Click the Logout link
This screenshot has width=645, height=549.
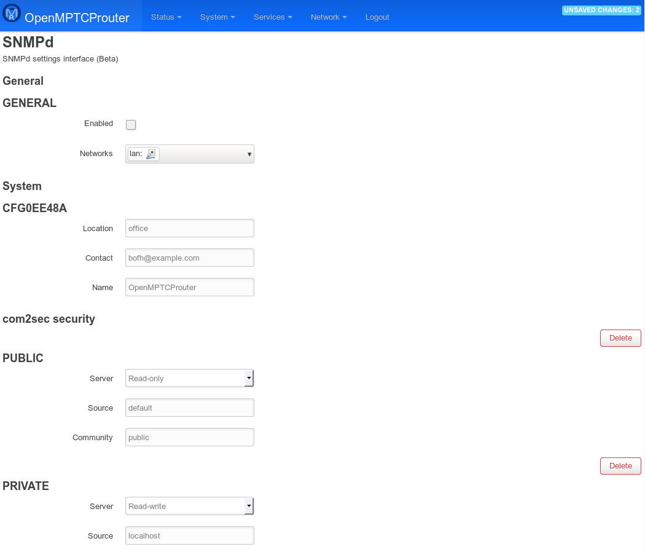pos(377,17)
